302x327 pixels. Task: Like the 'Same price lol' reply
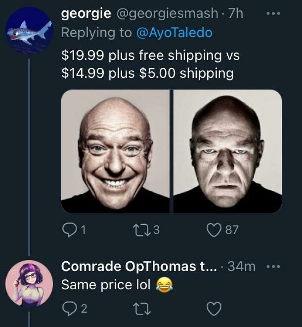pos(214,309)
